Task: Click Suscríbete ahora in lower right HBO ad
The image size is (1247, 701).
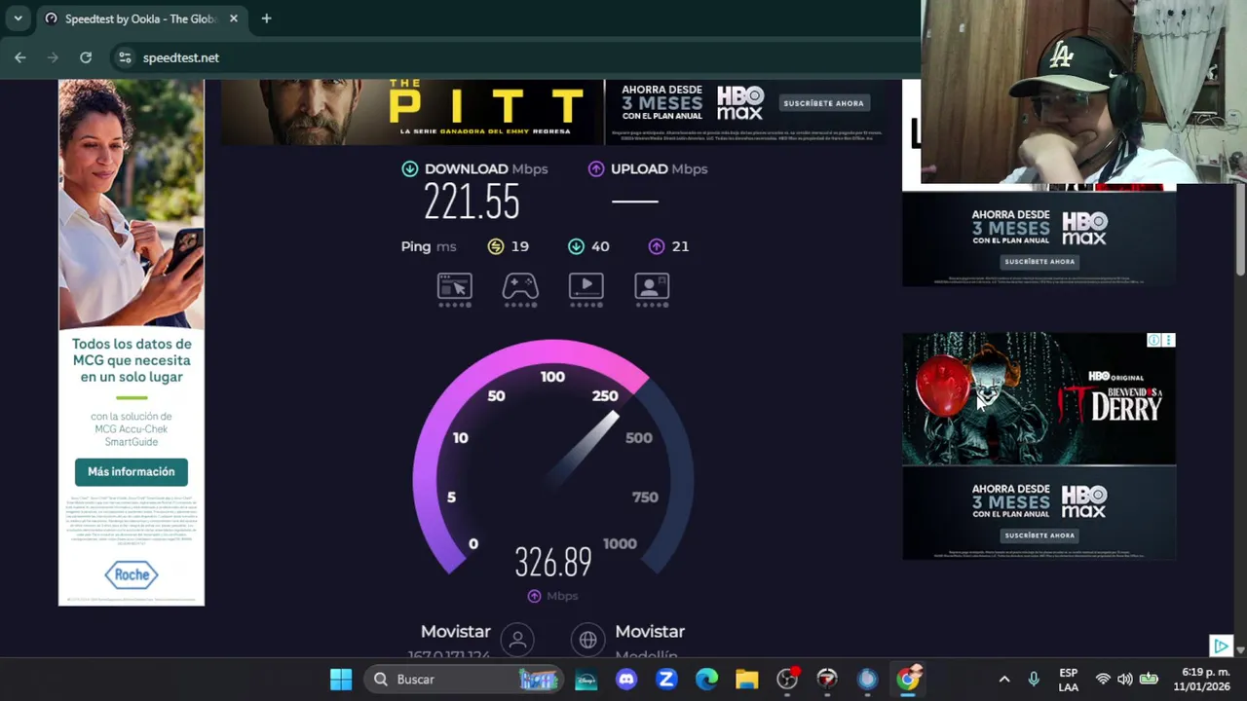Action: (x=1039, y=535)
